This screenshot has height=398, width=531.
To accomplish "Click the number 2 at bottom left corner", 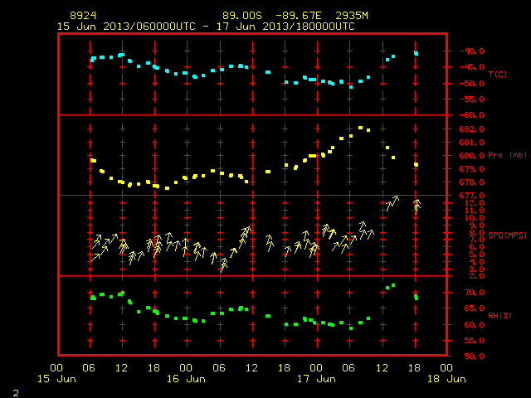I will pos(16,393).
